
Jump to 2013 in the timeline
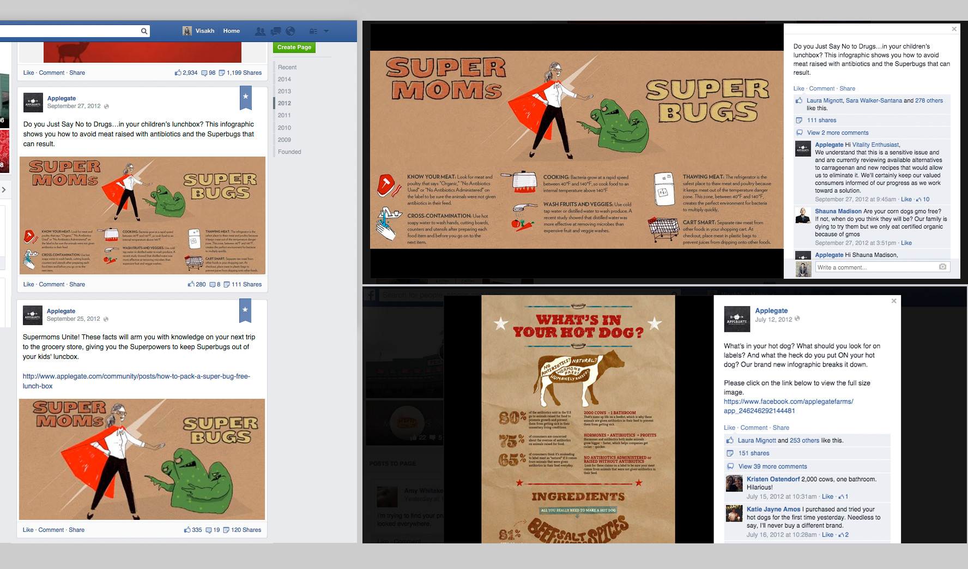(x=284, y=91)
